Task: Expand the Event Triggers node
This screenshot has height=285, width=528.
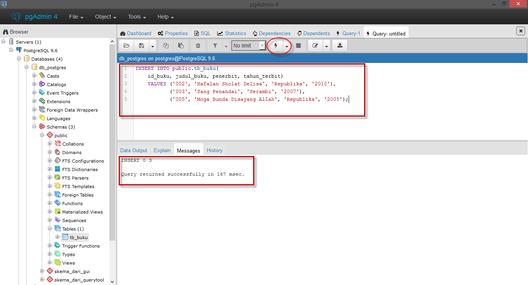Action: coord(35,93)
